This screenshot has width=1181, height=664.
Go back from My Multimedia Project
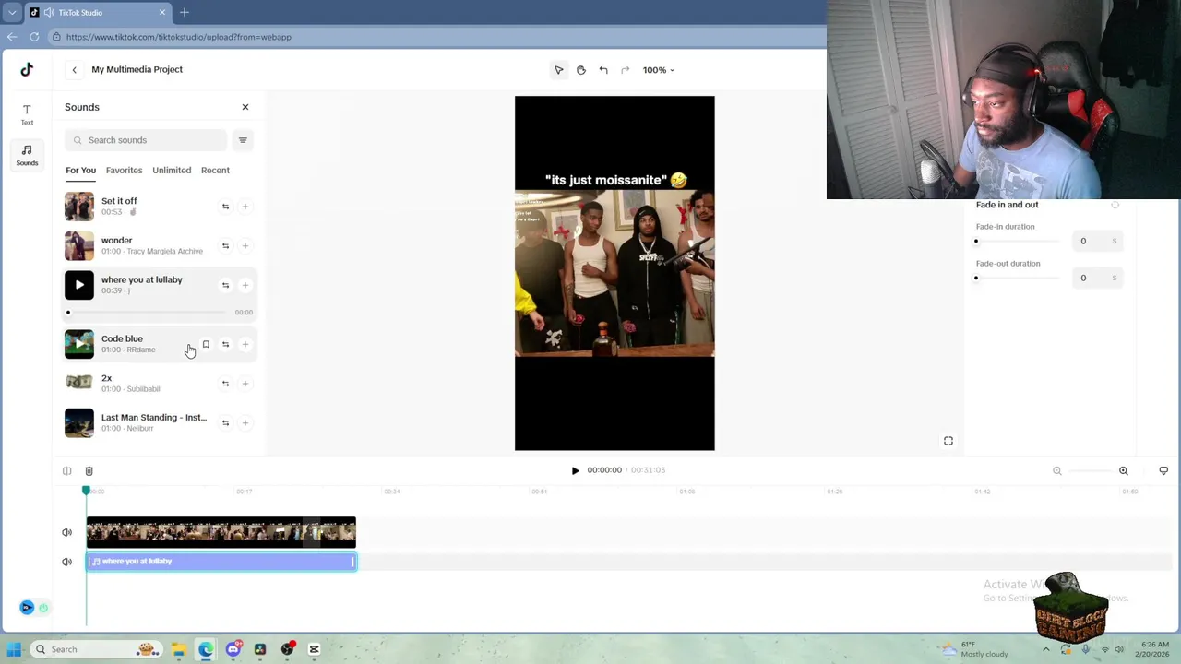coord(75,69)
